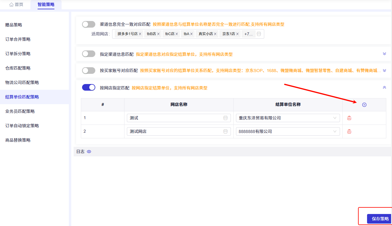
Task: View log via eye icon
Action: click(89, 152)
